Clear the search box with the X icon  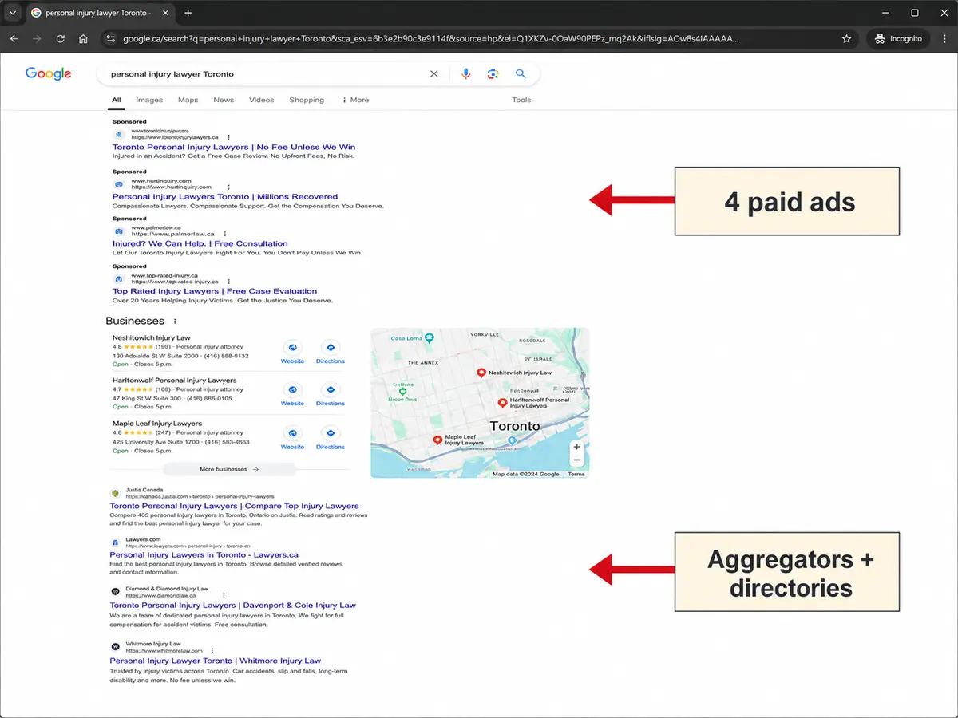point(434,73)
